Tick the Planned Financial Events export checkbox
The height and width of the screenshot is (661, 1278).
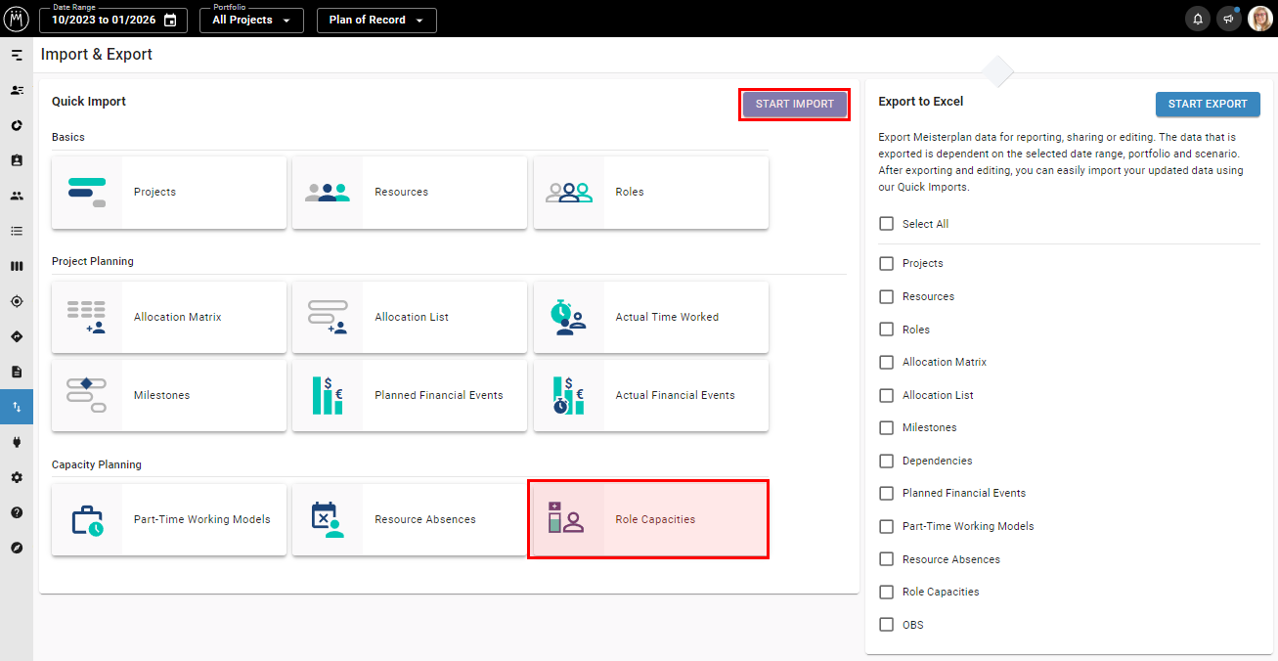click(887, 493)
